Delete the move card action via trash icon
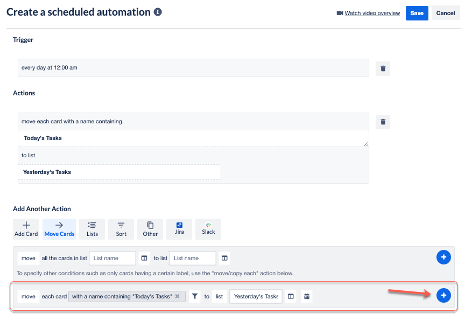465x314 pixels. (x=383, y=122)
